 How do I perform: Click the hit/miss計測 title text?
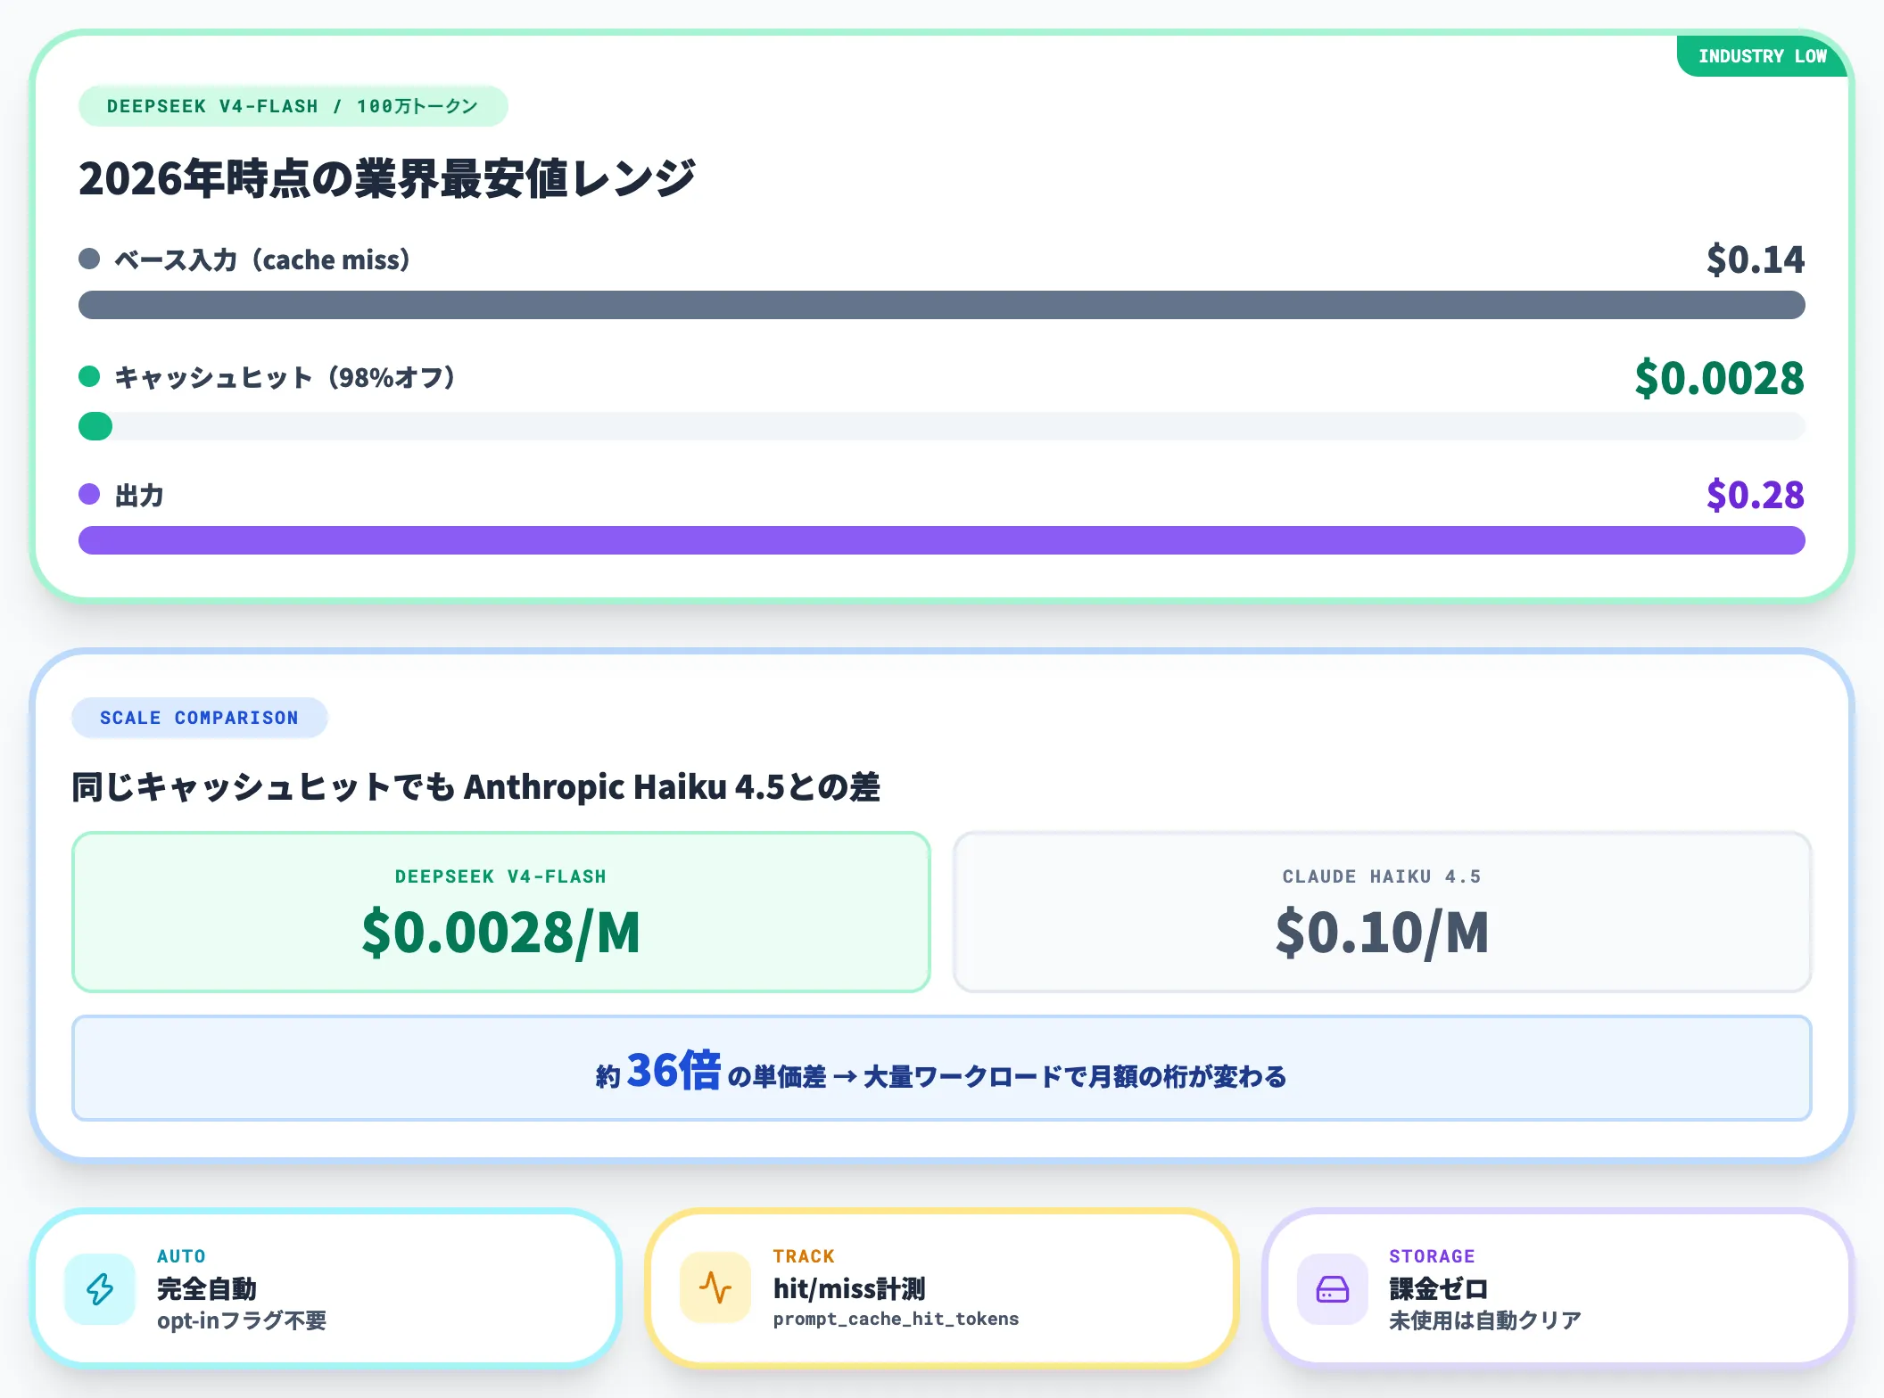(x=849, y=1289)
